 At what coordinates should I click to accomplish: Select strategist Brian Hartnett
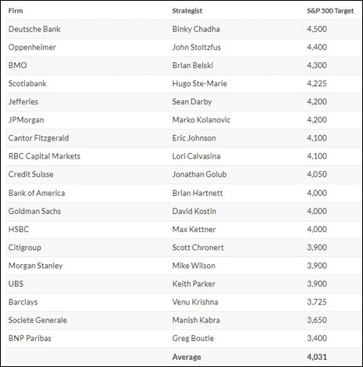[198, 193]
